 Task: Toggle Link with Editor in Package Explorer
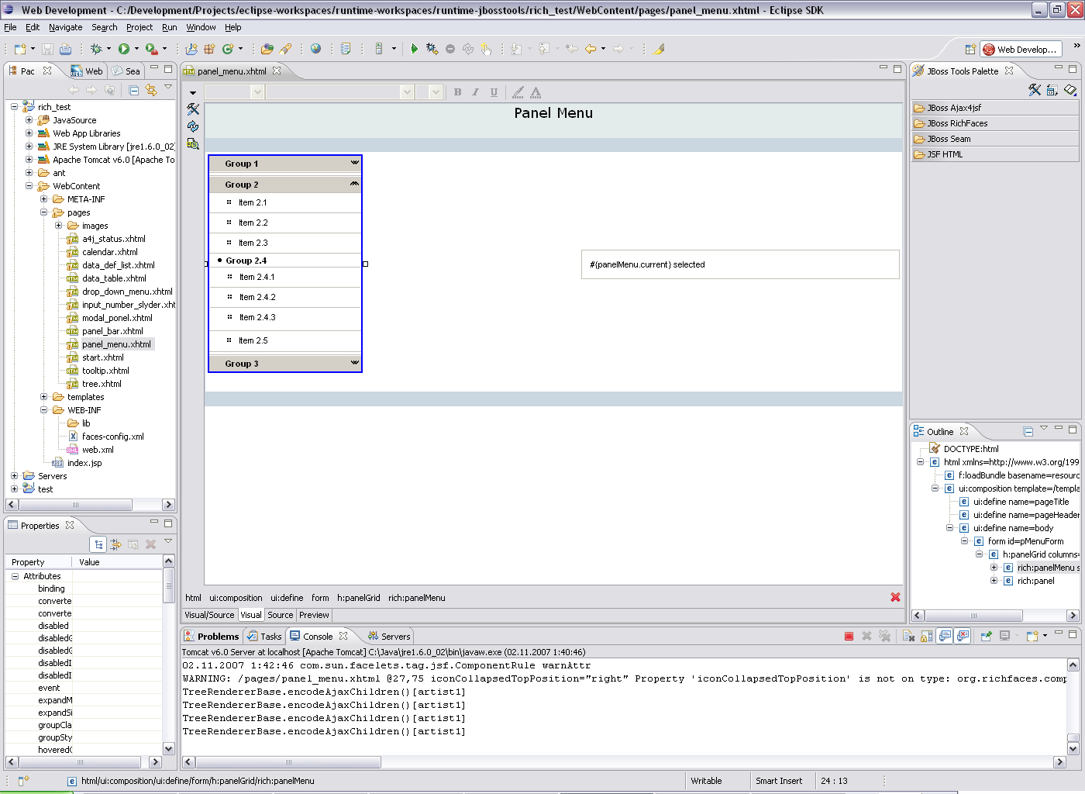[151, 90]
